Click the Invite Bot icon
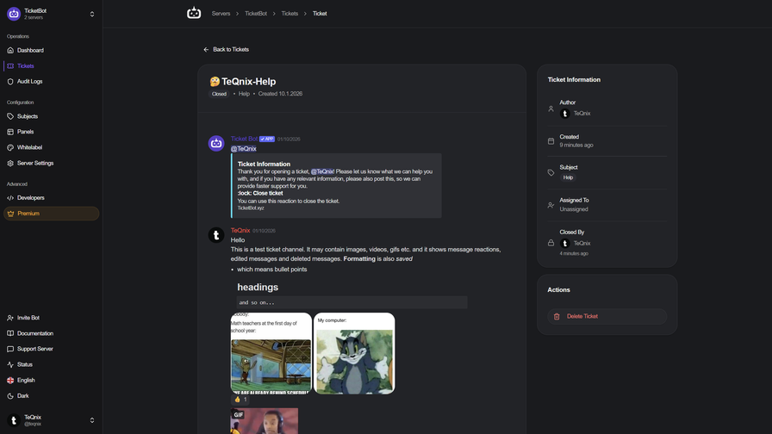The width and height of the screenshot is (772, 434). coord(10,318)
